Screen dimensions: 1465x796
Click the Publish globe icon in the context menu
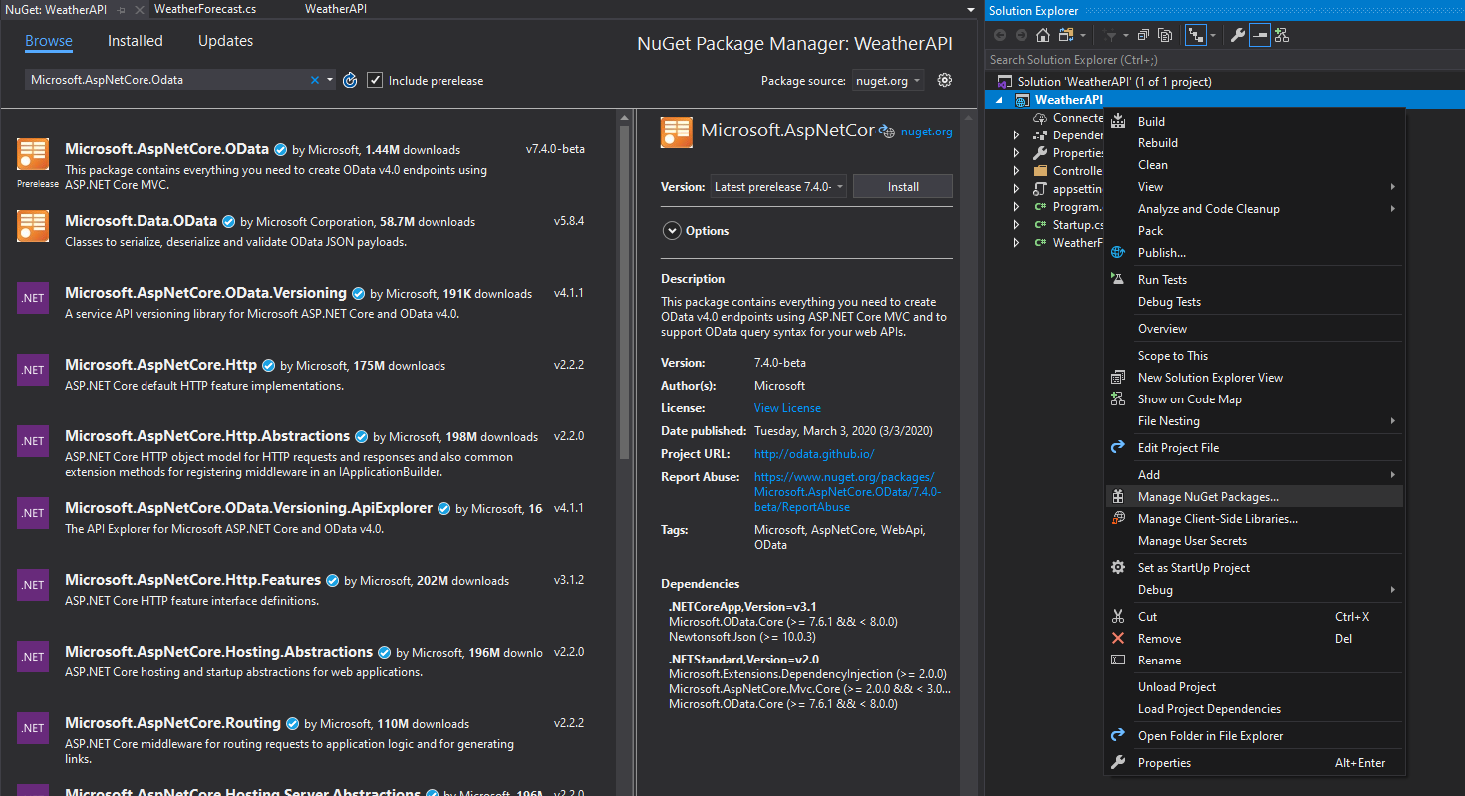tap(1118, 252)
